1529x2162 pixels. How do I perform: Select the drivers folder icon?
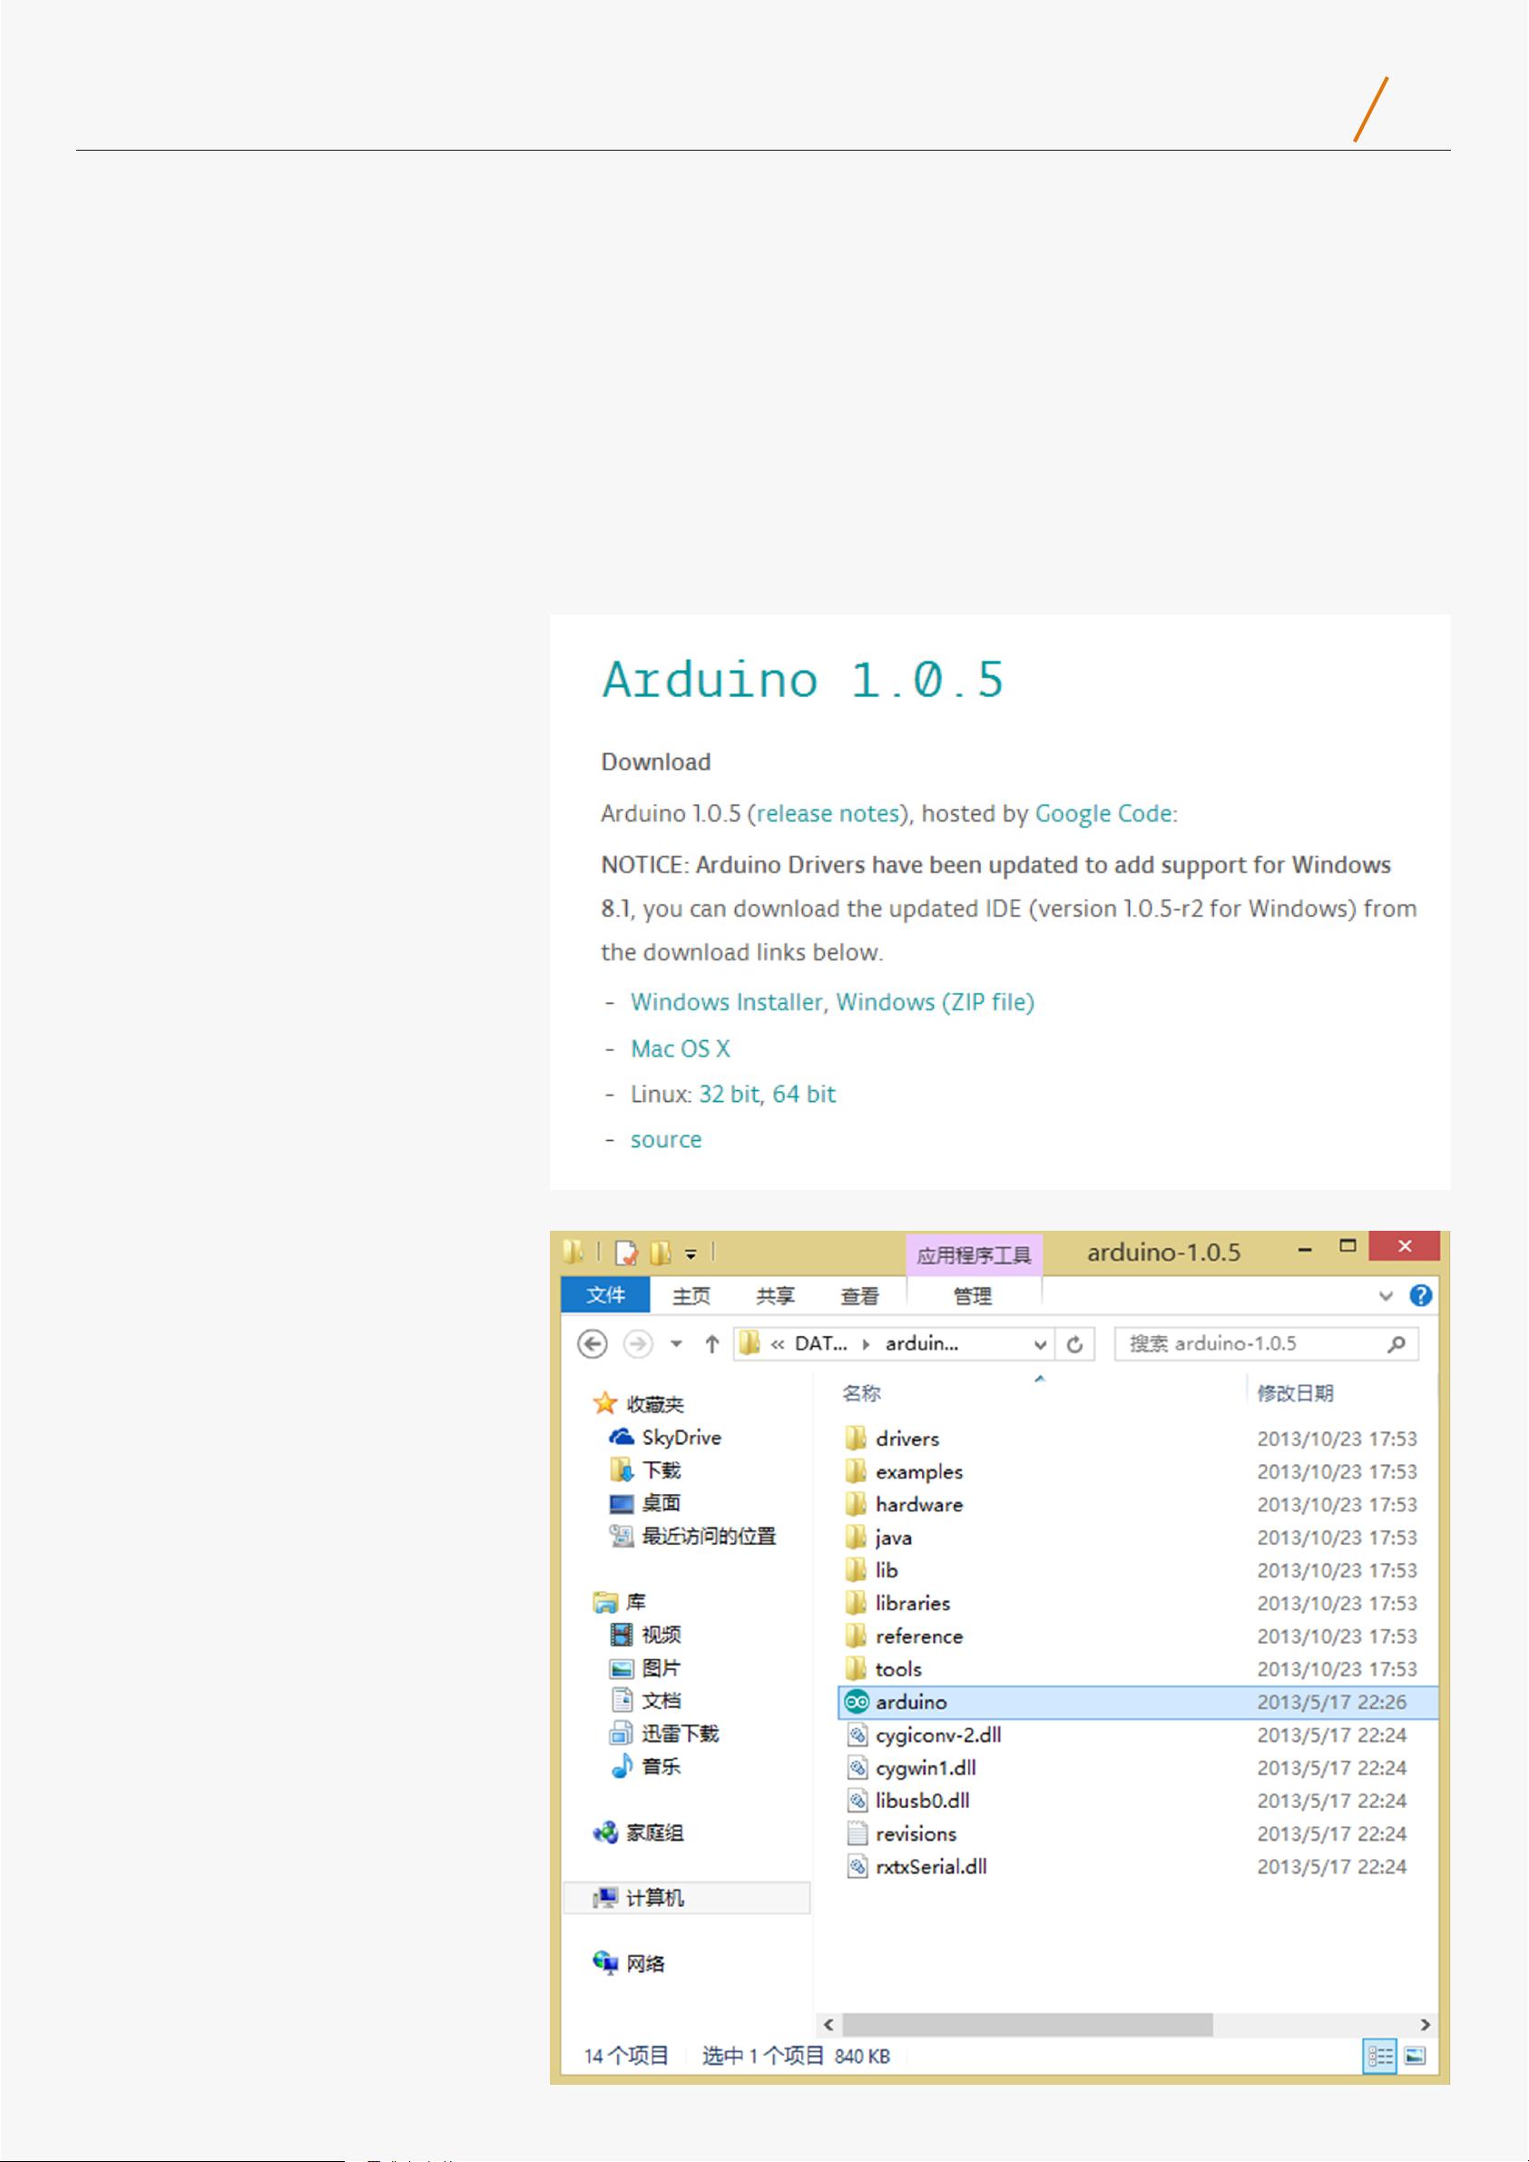[x=856, y=1438]
